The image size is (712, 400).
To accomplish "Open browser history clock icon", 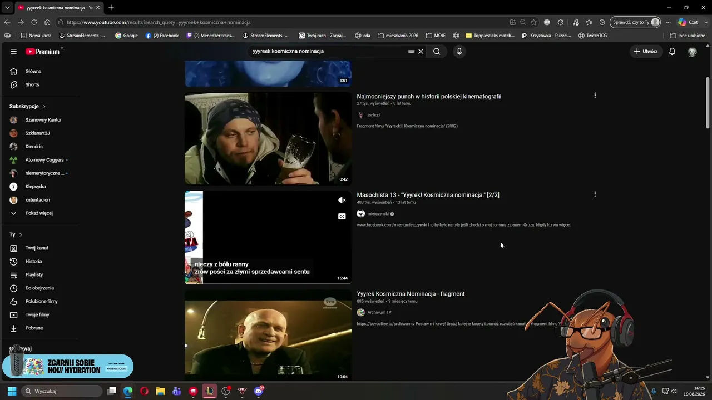I will (602, 22).
